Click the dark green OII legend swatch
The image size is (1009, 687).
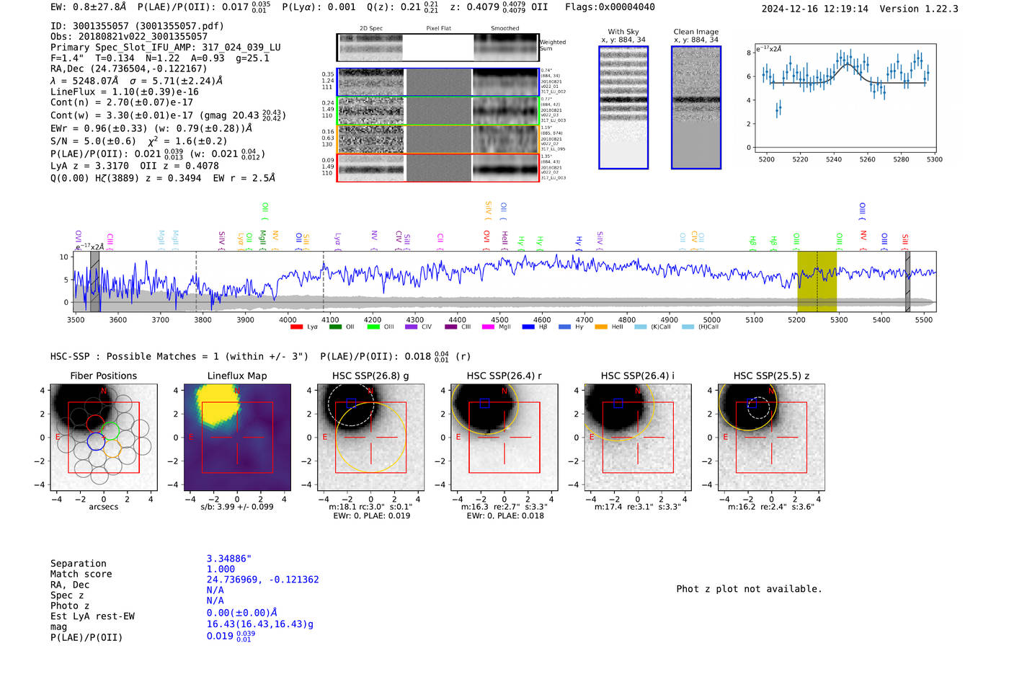[334, 327]
